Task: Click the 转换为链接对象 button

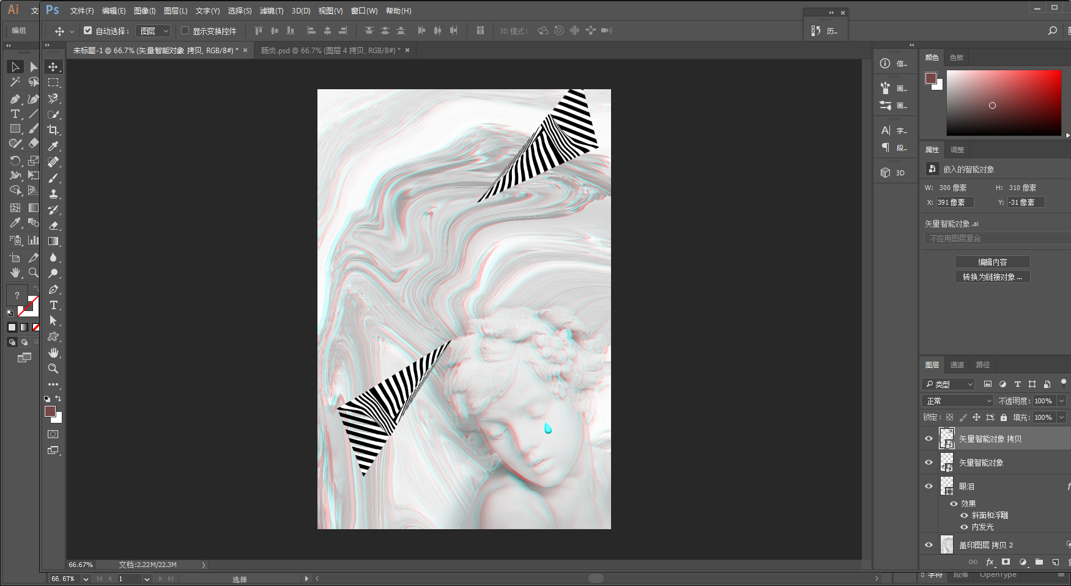Action: pos(993,277)
